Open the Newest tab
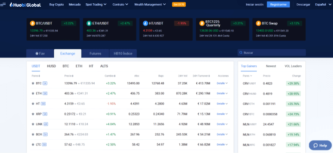The height and width of the screenshot is (153, 333). (271, 66)
